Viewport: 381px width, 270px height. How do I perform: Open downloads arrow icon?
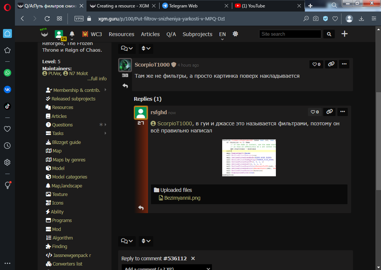[x=361, y=19]
